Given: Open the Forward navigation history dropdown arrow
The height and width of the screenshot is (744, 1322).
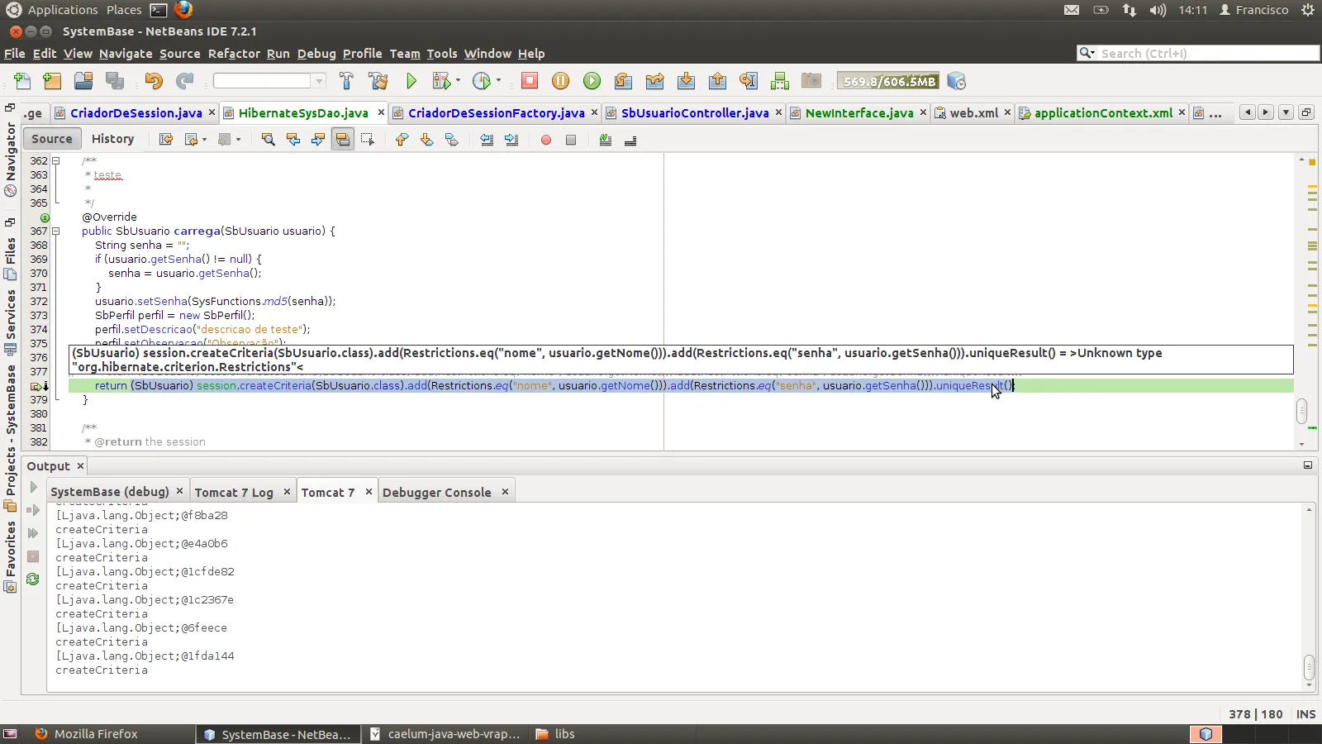Looking at the screenshot, I should [x=239, y=140].
